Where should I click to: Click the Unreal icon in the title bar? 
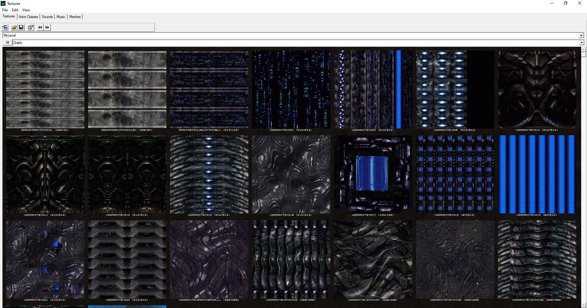[3, 3]
